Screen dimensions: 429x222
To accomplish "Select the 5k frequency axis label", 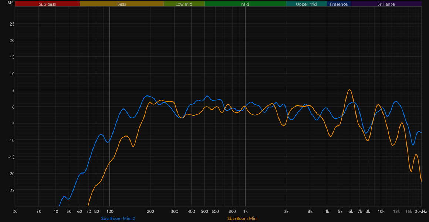I will [x=340, y=211].
